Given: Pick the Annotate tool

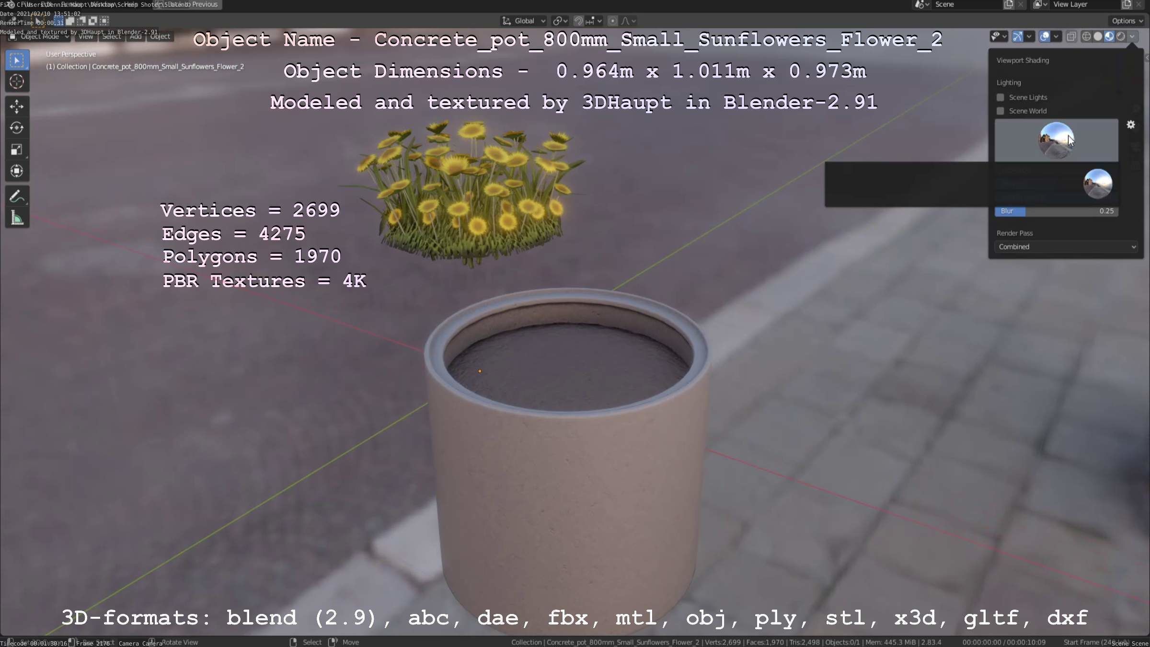Looking at the screenshot, I should coord(17,196).
